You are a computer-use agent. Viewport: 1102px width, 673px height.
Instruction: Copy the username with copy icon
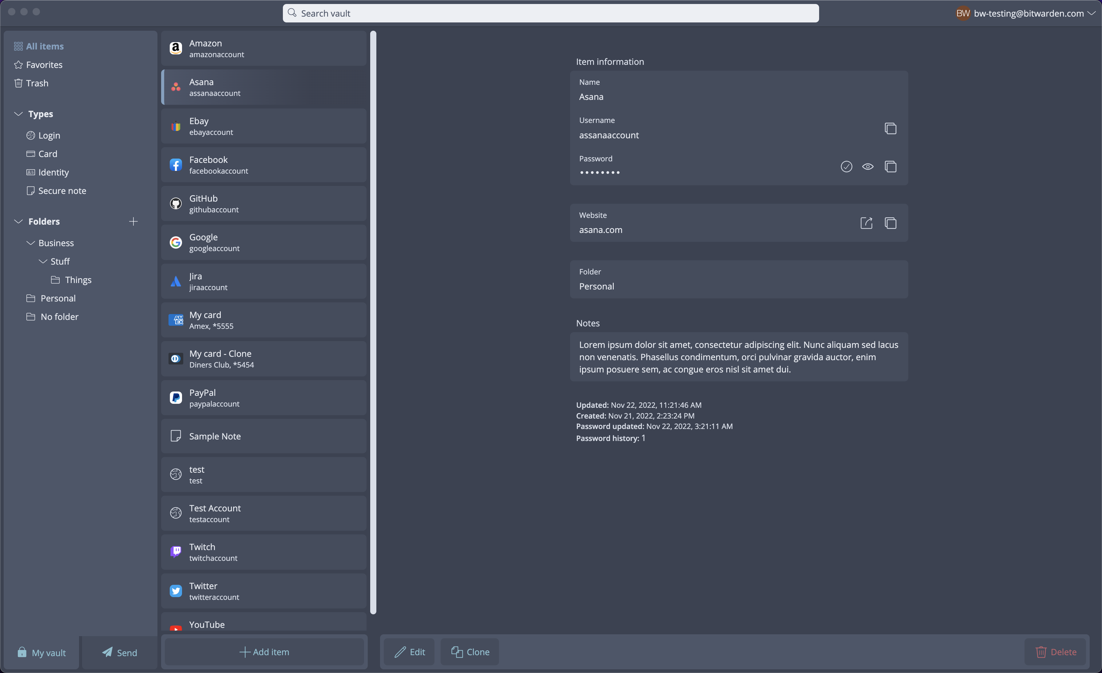[890, 129]
